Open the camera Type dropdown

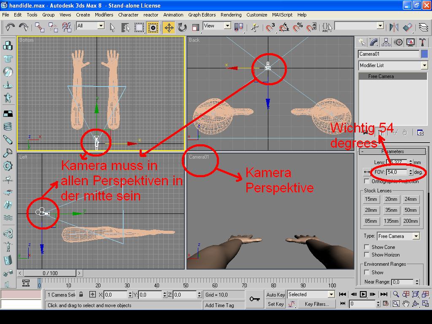tap(416, 236)
